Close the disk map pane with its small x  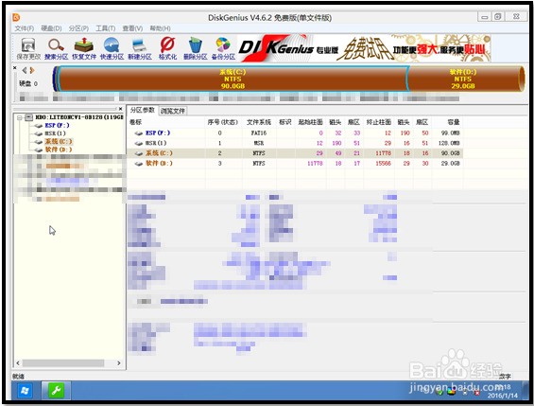click(x=14, y=68)
